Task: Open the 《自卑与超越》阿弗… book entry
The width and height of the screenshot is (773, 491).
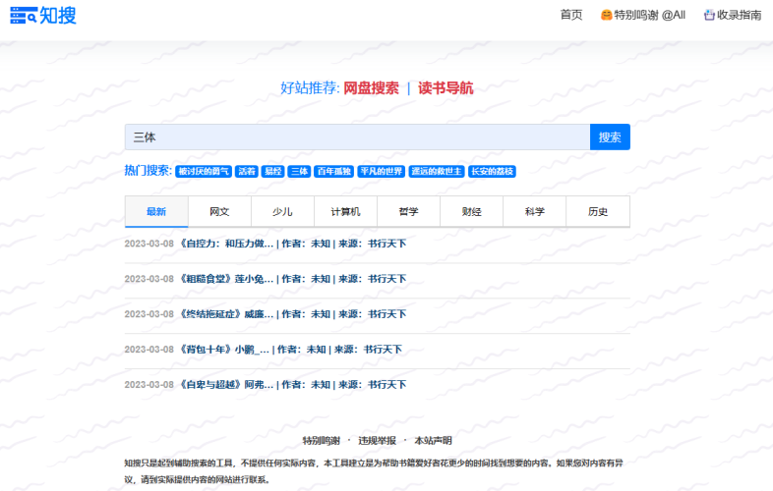Action: pyautogui.click(x=292, y=385)
